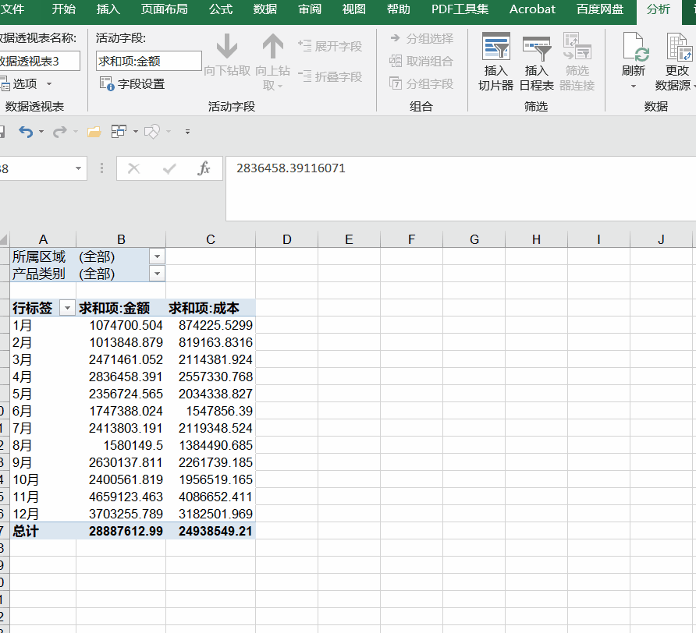Switch to the PDF工具集 tab

pos(460,9)
